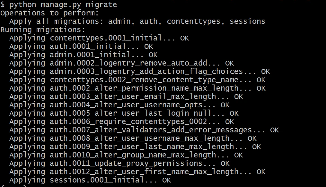Click the 'Operations to perform:' line

49,13
